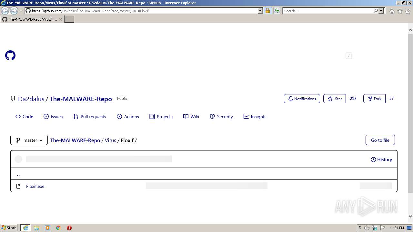Click the Action Center flag tray icon

(x=382, y=228)
